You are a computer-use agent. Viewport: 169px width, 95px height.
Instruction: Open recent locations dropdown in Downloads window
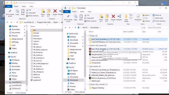(x=73, y=28)
